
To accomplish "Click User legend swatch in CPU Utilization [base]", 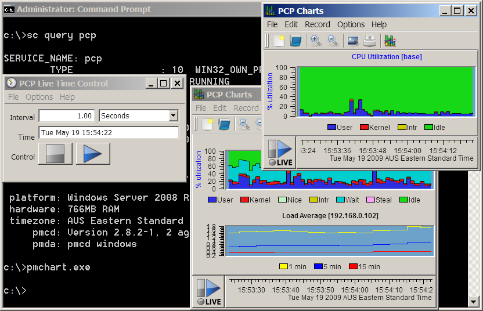I will 331,127.
